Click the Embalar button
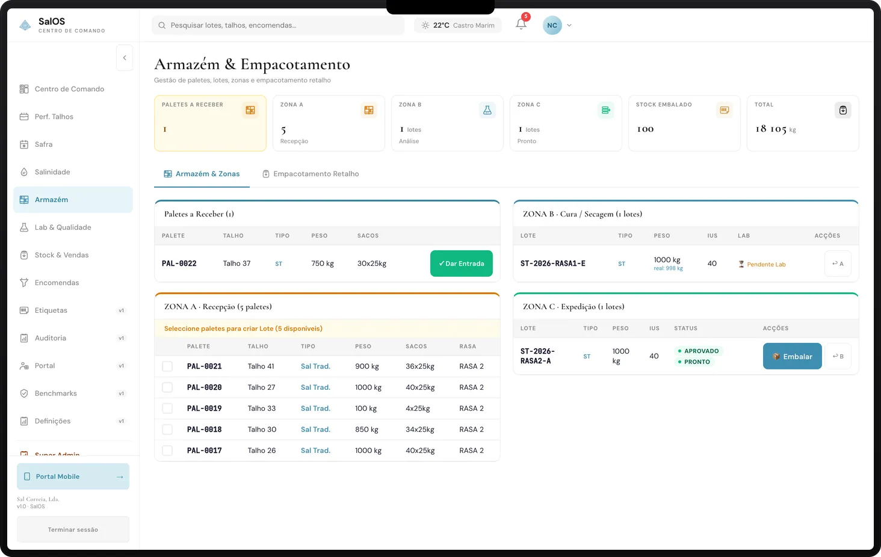881x557 pixels. pyautogui.click(x=792, y=356)
